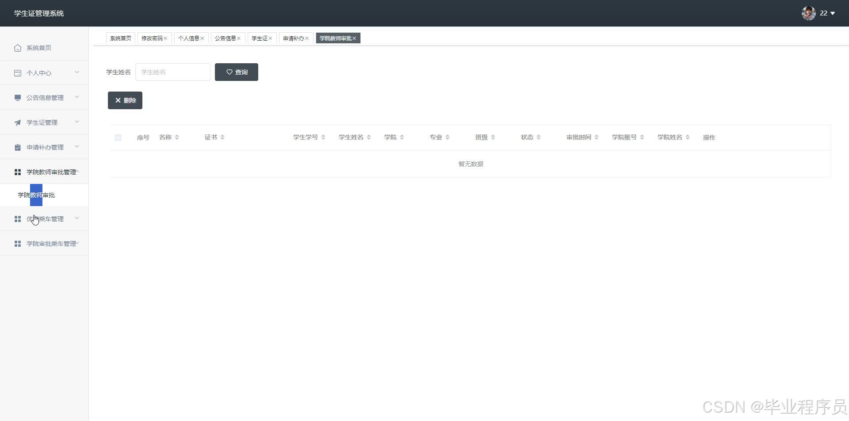Click the 学生证管理系统 title
This screenshot has height=421, width=849.
(x=39, y=13)
